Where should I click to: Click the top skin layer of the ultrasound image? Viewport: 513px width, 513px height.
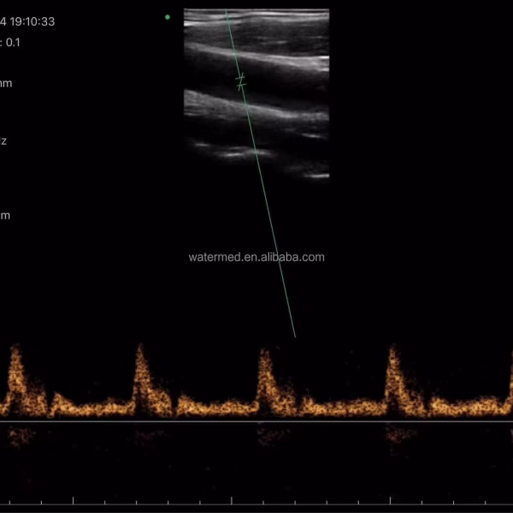click(x=256, y=15)
